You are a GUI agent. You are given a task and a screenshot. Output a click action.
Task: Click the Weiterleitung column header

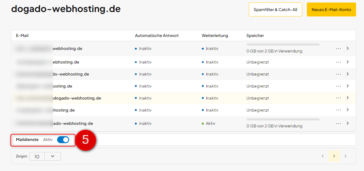coord(215,36)
